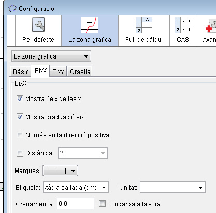Enable Només en la direcció positiva
The image size is (216, 213).
pyautogui.click(x=20, y=135)
